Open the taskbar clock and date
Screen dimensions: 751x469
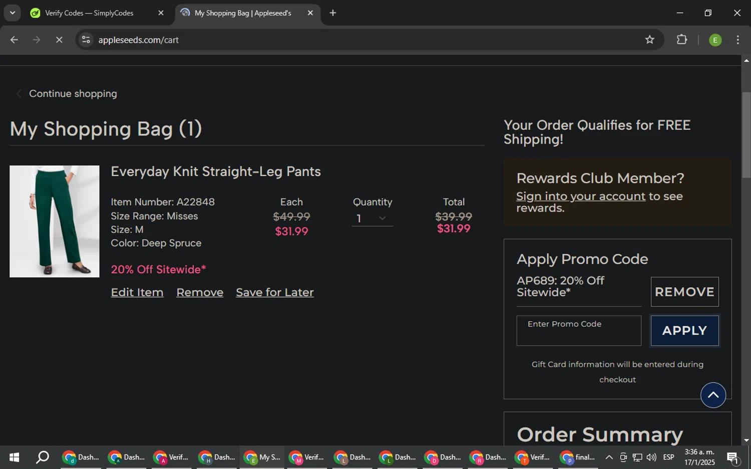coord(699,457)
